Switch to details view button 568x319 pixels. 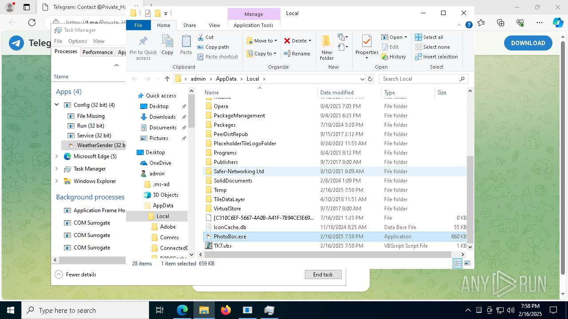click(x=457, y=263)
